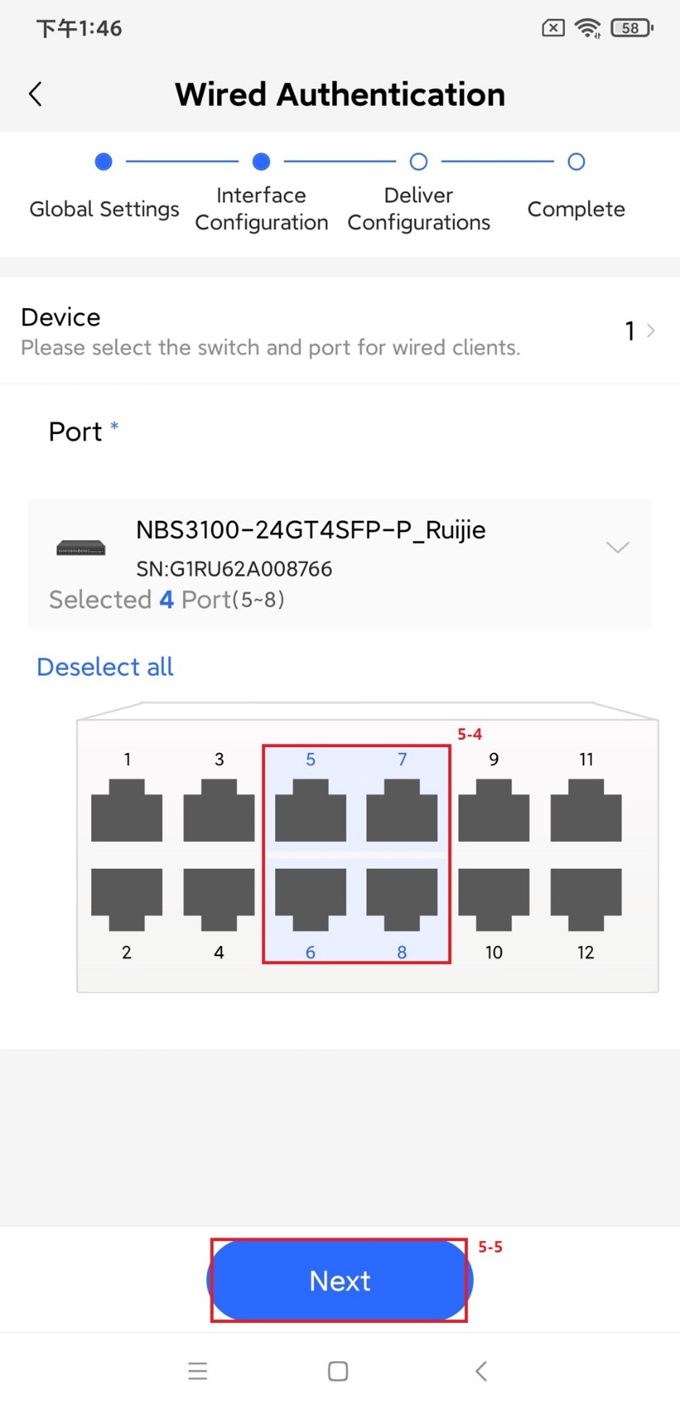Select switch port 10 icon
The height and width of the screenshot is (1414, 680).
point(493,899)
